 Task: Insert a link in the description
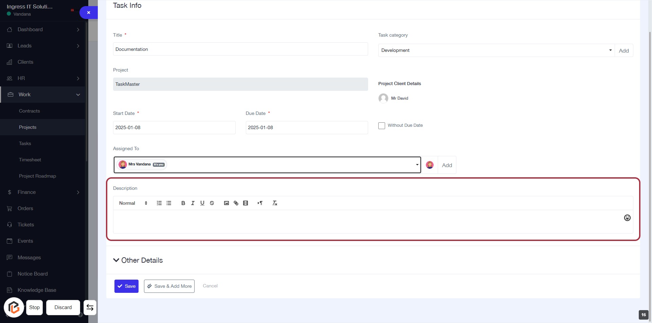tap(236, 203)
